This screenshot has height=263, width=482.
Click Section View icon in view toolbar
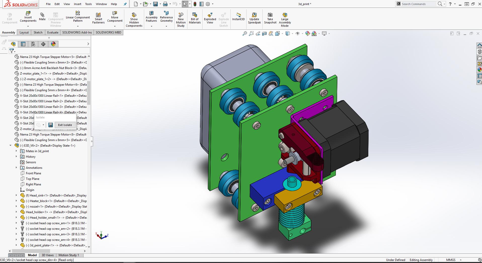point(264,34)
